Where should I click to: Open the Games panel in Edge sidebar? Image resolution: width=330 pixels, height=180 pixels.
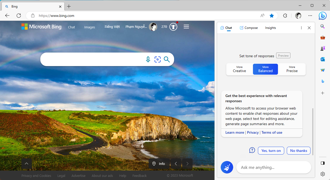click(322, 48)
